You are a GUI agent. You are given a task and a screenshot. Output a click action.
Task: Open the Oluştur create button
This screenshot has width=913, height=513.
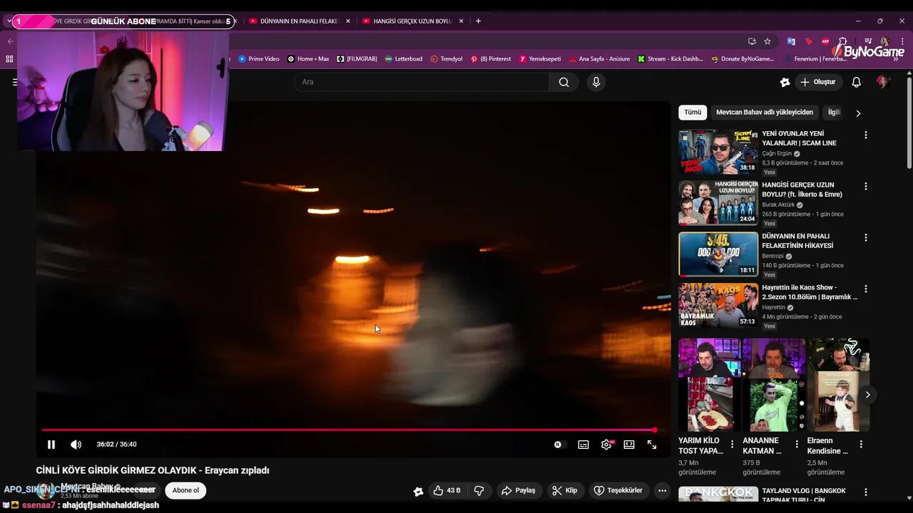(817, 82)
